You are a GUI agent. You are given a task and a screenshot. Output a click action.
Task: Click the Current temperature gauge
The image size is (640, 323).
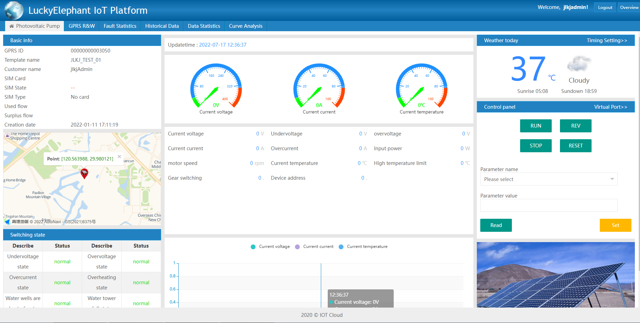(422, 86)
